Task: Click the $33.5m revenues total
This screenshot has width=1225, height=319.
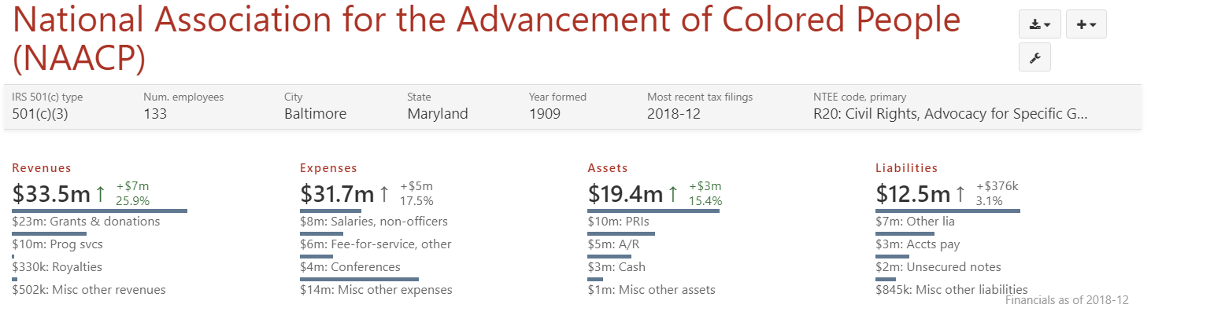Action: point(51,193)
